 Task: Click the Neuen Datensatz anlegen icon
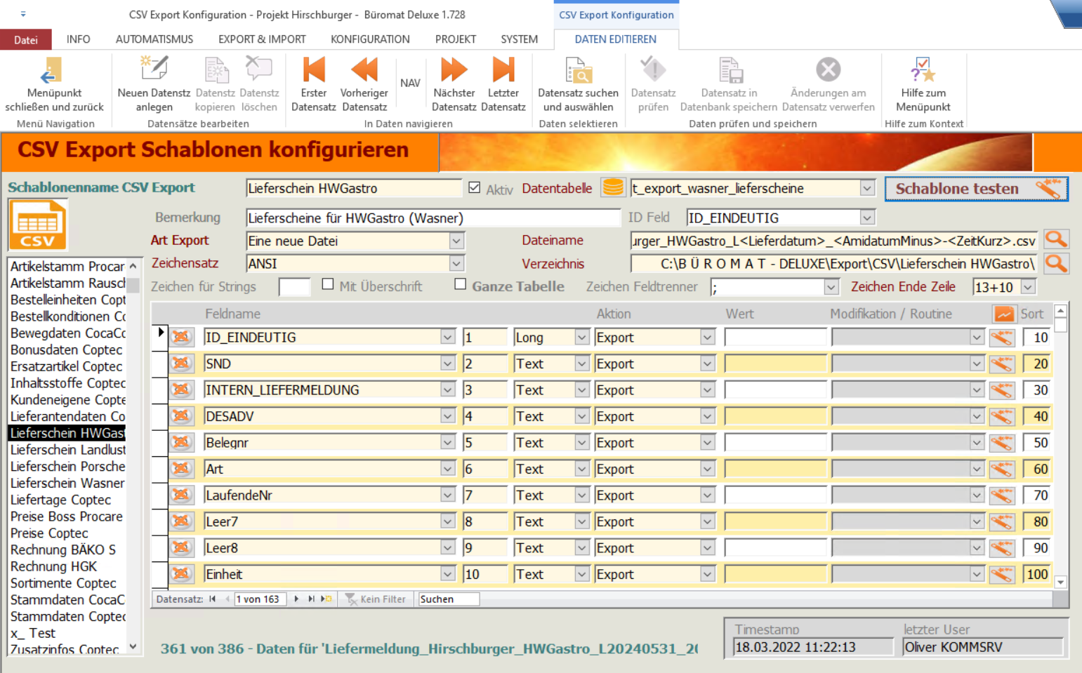[x=154, y=70]
